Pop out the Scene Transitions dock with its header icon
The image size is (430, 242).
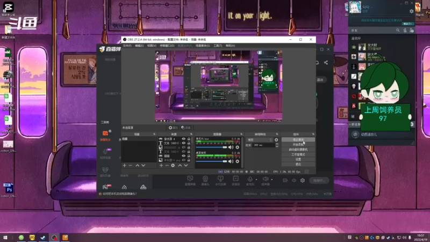pyautogui.click(x=277, y=134)
